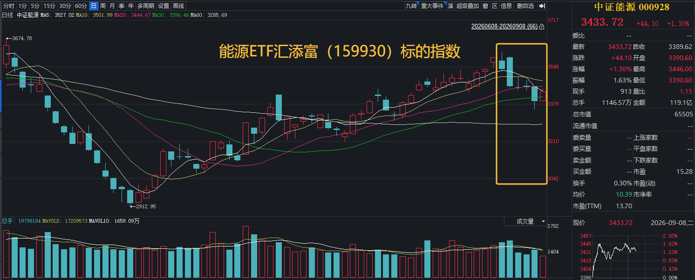Click the 均价 10.39 value
Screen dimensions: 695x280
tap(624, 194)
